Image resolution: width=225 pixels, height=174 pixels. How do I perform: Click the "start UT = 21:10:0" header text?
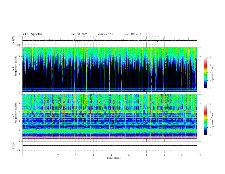point(137,34)
